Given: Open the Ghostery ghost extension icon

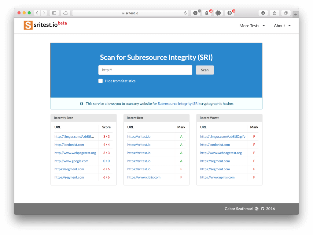Looking at the screenshot, I should pos(207,13).
